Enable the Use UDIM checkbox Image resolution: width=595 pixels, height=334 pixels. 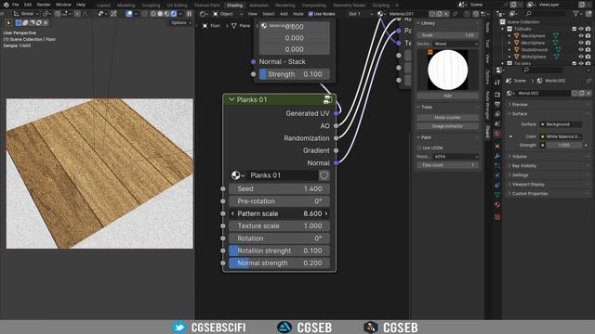[419, 148]
